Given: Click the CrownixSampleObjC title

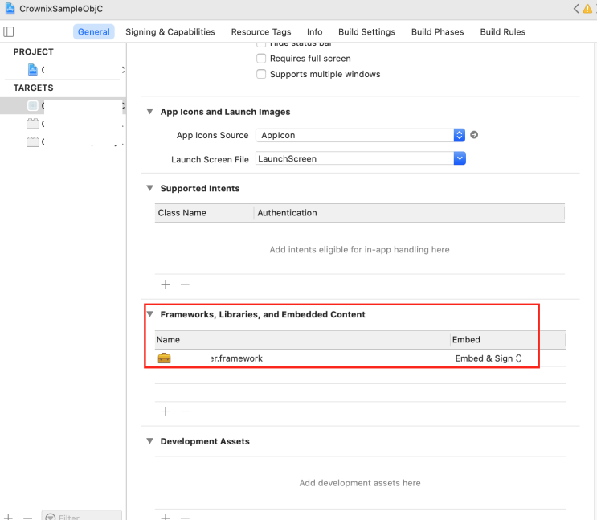Looking at the screenshot, I should pyautogui.click(x=61, y=9).
